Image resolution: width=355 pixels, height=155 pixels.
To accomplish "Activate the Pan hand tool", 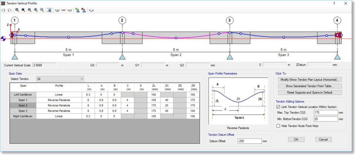I will (x=50, y=10).
